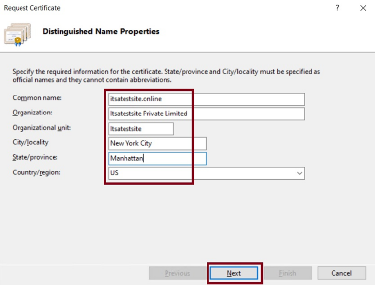Expand the Country/region dropdown arrow

click(299, 173)
